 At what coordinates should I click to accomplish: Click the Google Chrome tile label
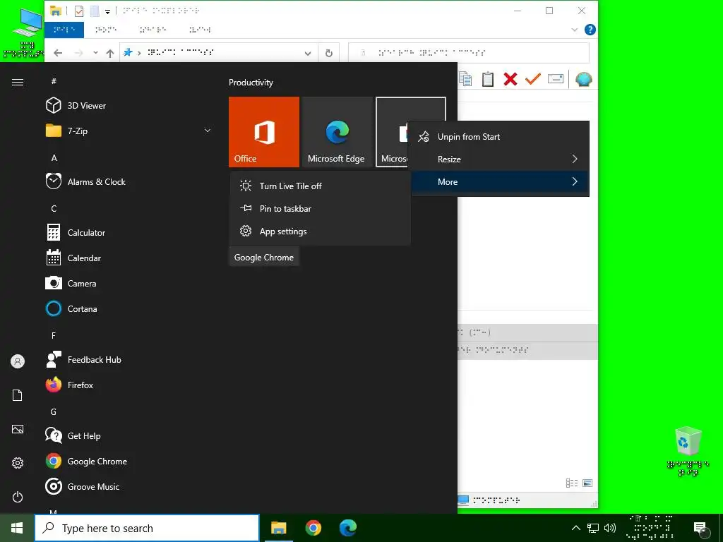[264, 257]
